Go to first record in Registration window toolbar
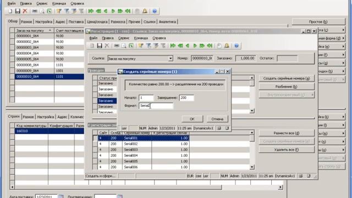352x198 pixels. (173, 46)
